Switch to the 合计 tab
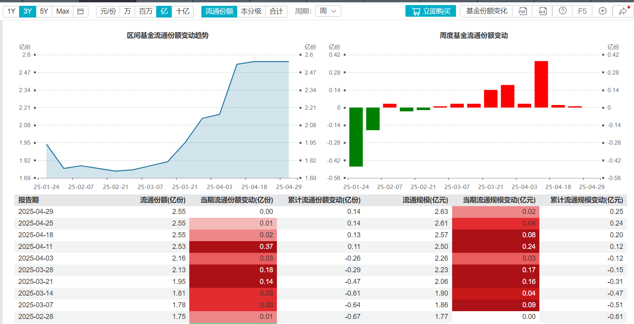This screenshot has width=634, height=324. [x=276, y=11]
